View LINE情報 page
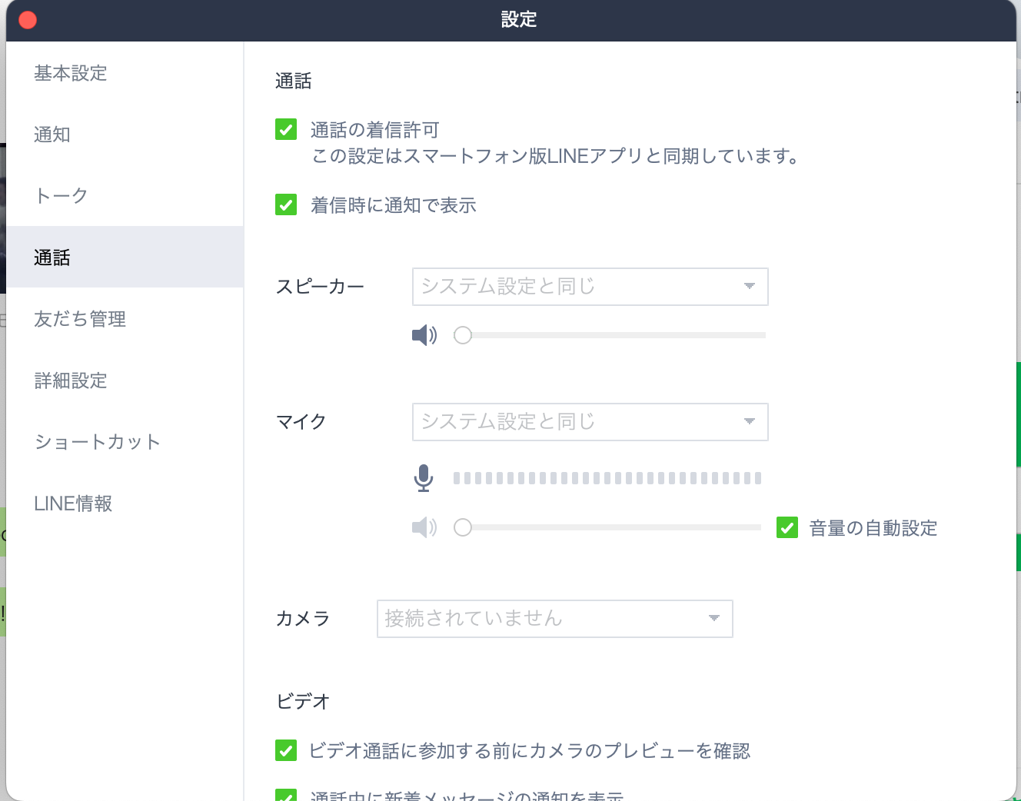The height and width of the screenshot is (801, 1021). [x=73, y=504]
